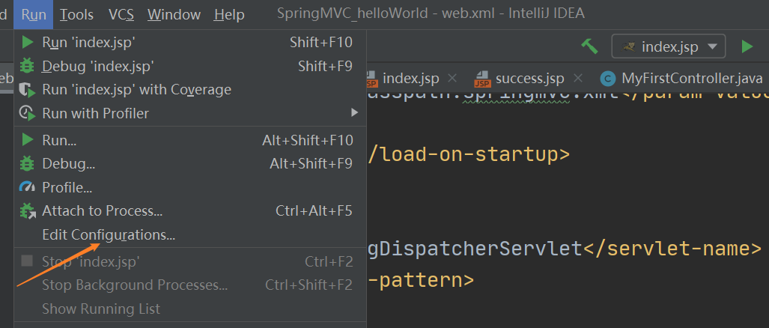Open the index.jsp run configuration dropdown
769x328 pixels.
tap(669, 47)
